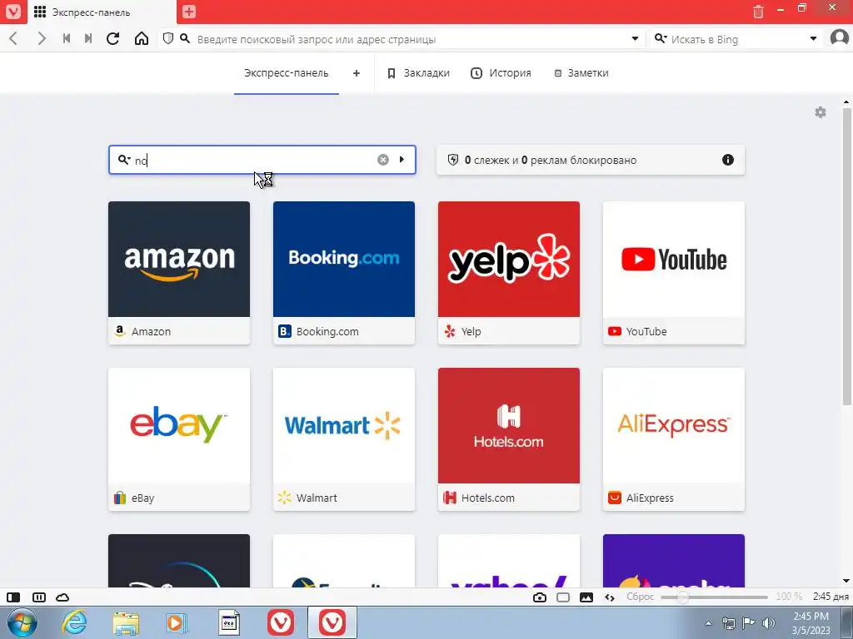
Task: Open the AliExpress speed dial
Action: click(673, 439)
